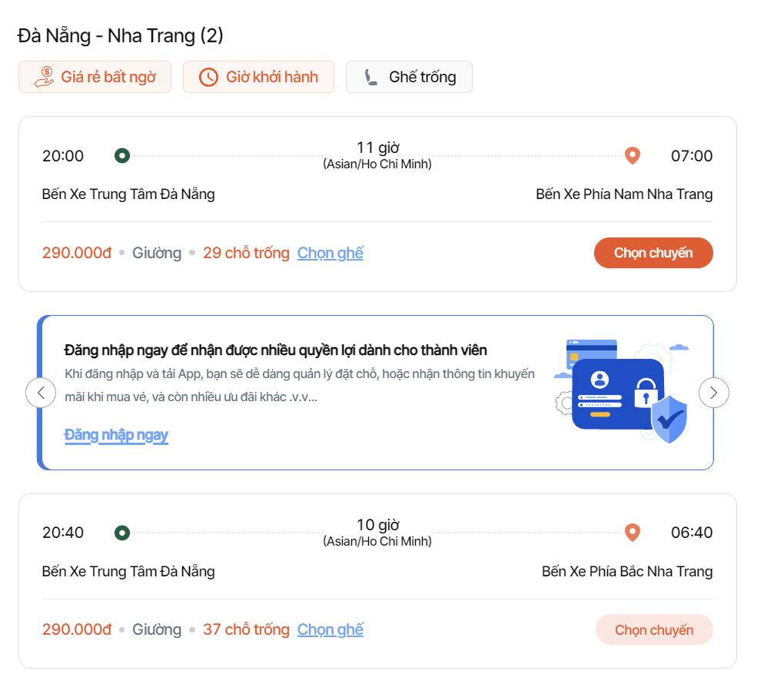
Task: Go to next promo banner slide
Action: click(x=713, y=393)
